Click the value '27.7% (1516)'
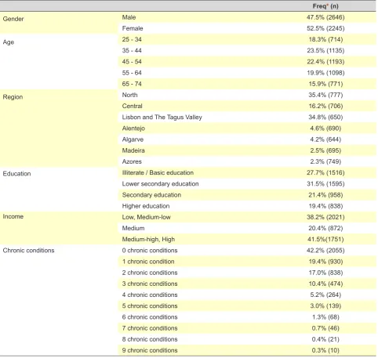The width and height of the screenshot is (378, 358). pos(325,172)
